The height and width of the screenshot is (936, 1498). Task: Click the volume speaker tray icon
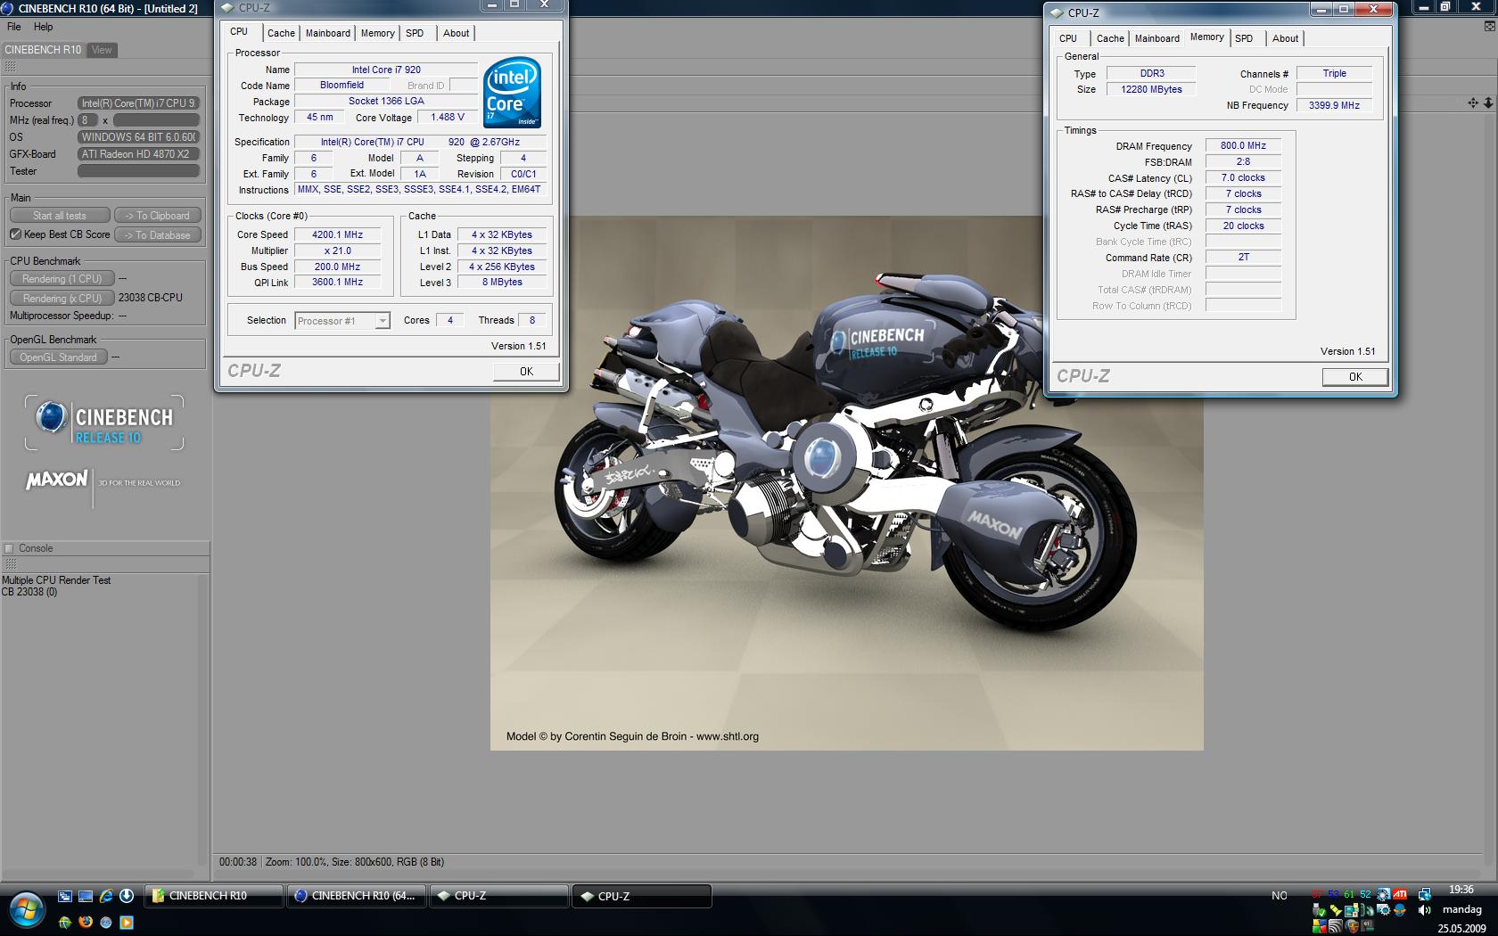(x=1424, y=910)
